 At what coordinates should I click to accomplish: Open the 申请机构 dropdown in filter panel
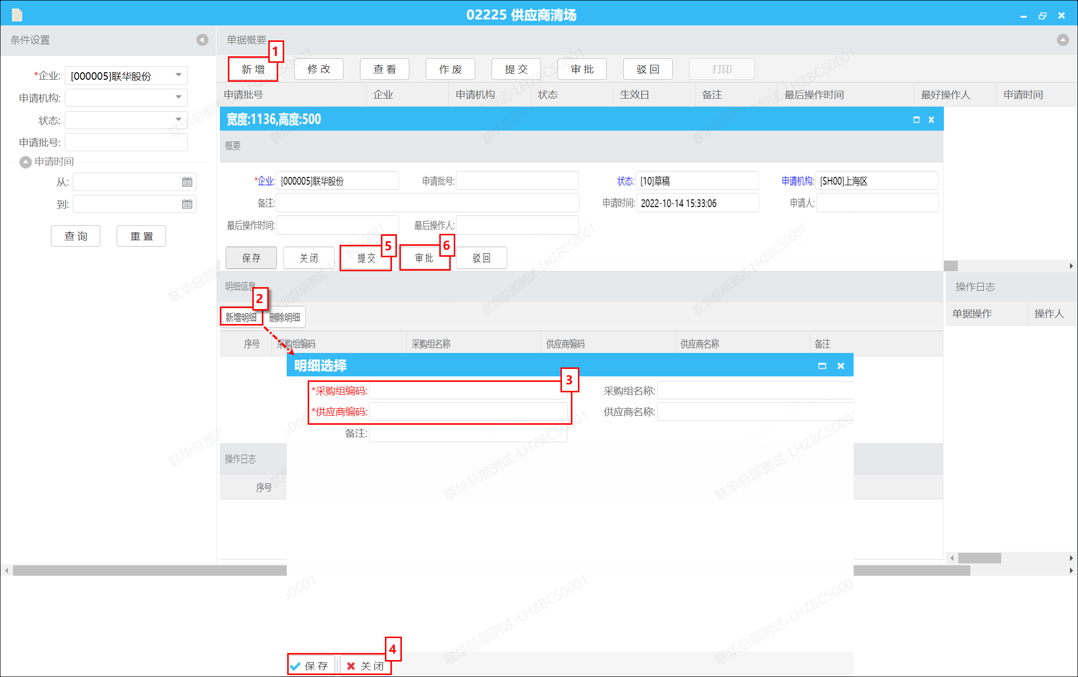point(178,97)
